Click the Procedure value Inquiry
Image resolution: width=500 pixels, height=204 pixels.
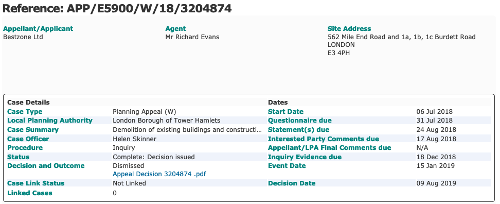[x=124, y=148]
